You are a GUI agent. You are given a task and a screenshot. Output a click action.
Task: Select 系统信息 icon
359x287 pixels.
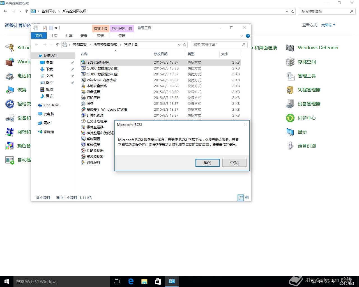pyautogui.click(x=83, y=145)
